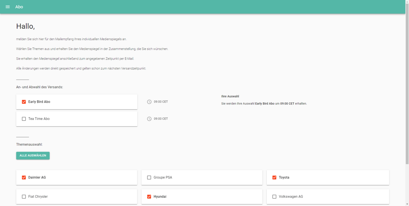The image size is (409, 206).
Task: Click the clock icon beside Early Bird Abo
Action: coord(149,102)
